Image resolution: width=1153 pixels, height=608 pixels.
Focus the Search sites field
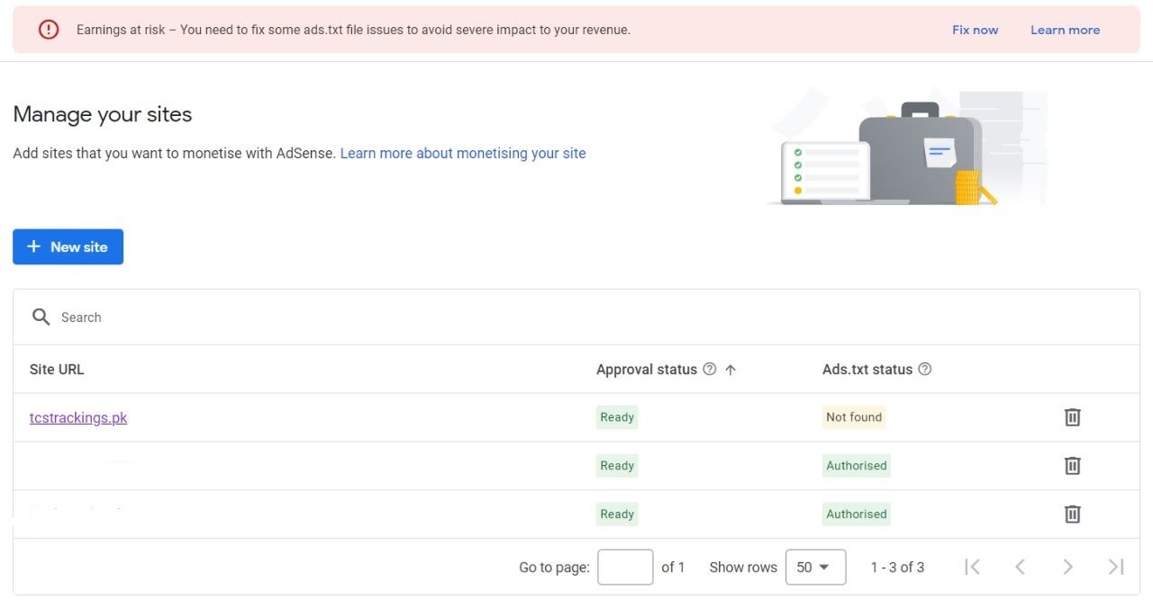coord(576,317)
